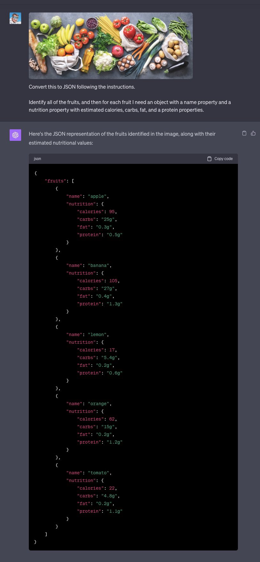Image resolution: width=260 pixels, height=562 pixels.
Task: Click the "banana" name value in the code
Action: point(99,265)
